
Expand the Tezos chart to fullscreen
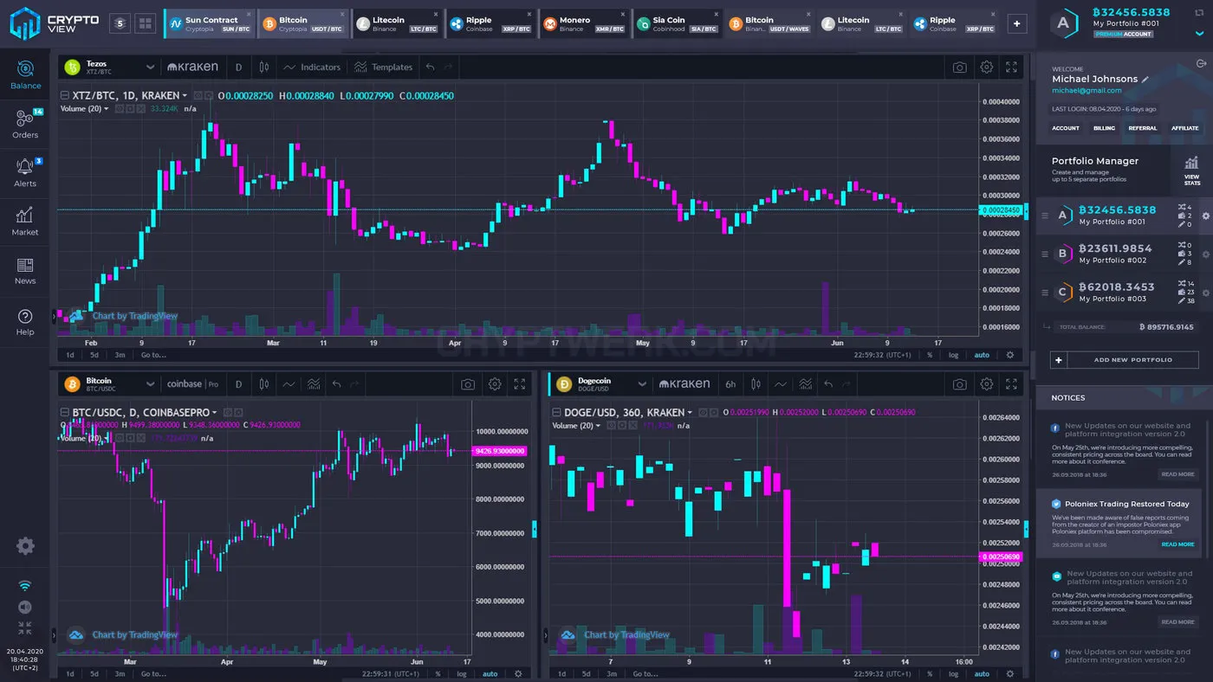click(1011, 67)
